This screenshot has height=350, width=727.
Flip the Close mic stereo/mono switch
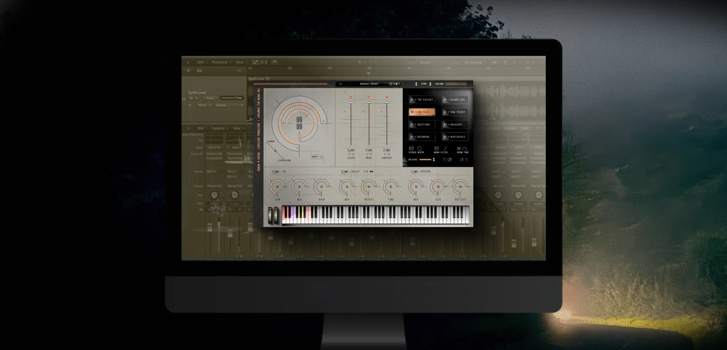coord(351,150)
